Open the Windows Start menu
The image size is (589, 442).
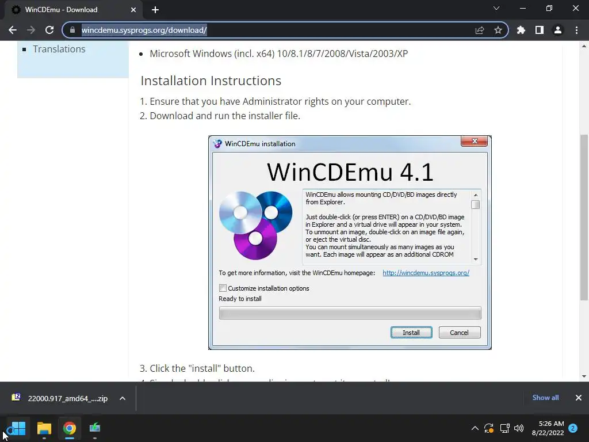(x=18, y=428)
